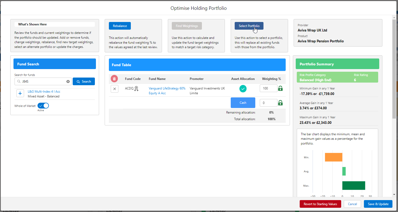Viewport: 398px width, 212px height.
Task: Click the light green Avg. chart bar
Action: pyautogui.click(x=344, y=171)
